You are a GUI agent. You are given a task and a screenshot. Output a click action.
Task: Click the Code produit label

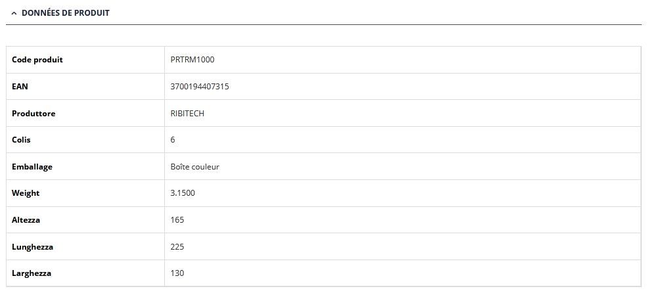(37, 60)
